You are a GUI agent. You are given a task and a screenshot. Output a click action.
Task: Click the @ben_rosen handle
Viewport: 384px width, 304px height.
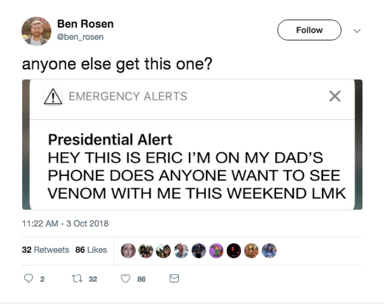coord(80,37)
